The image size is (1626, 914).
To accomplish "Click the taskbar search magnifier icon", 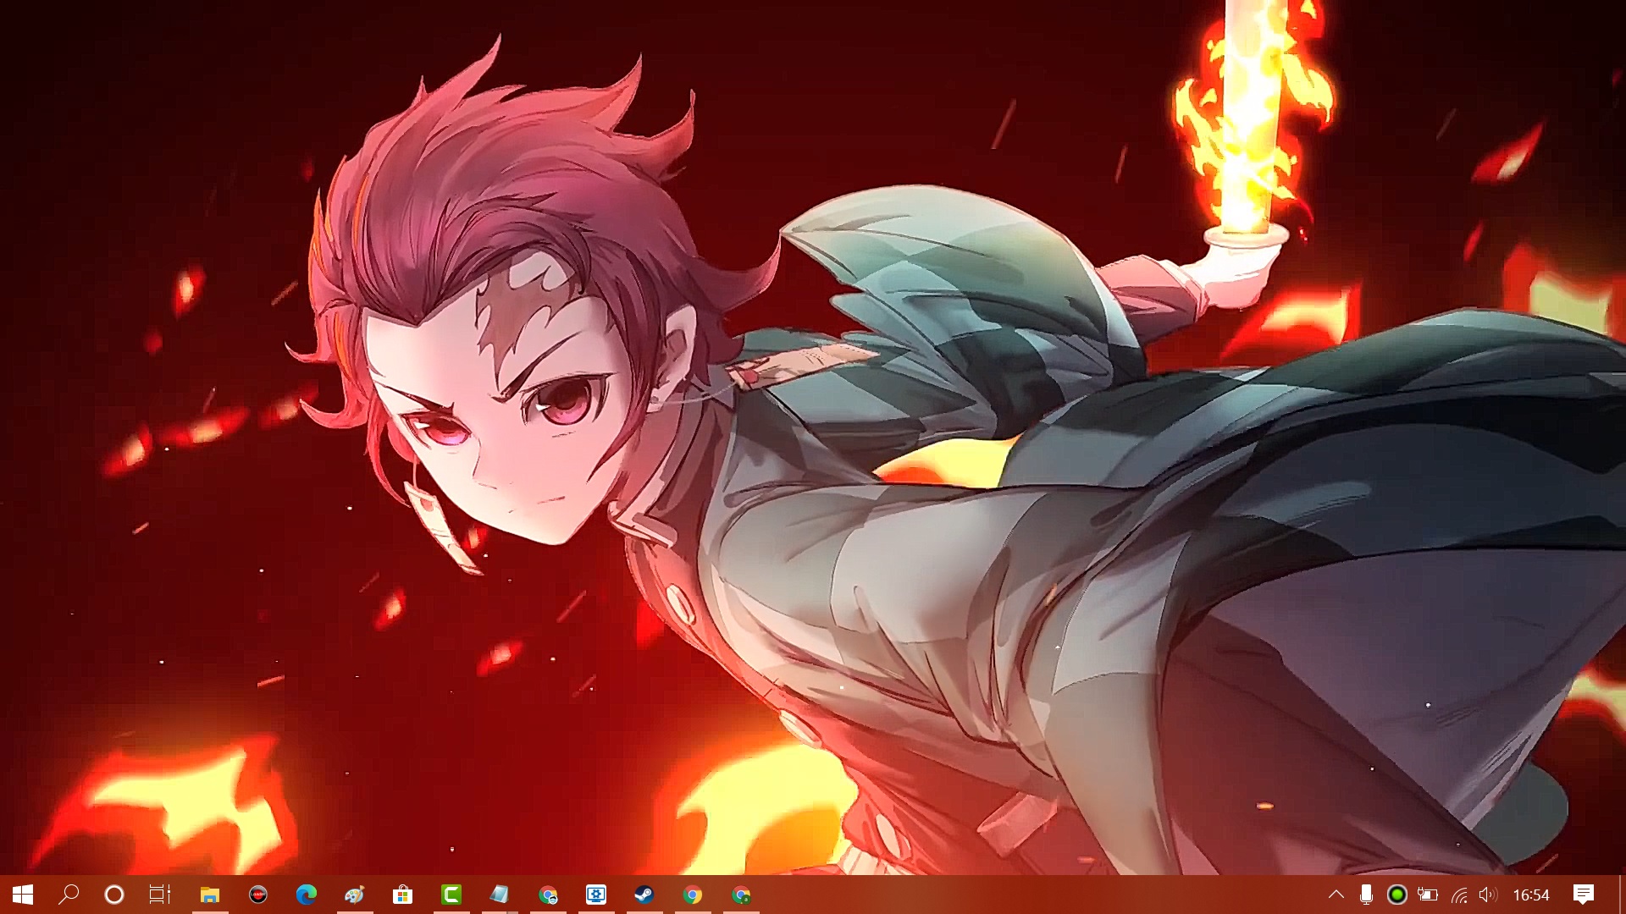I will [x=69, y=895].
